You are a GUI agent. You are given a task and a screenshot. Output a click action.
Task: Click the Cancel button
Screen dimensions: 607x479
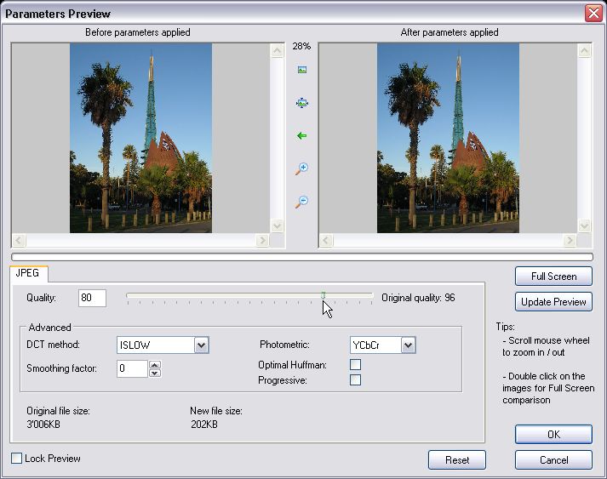pyautogui.click(x=553, y=460)
